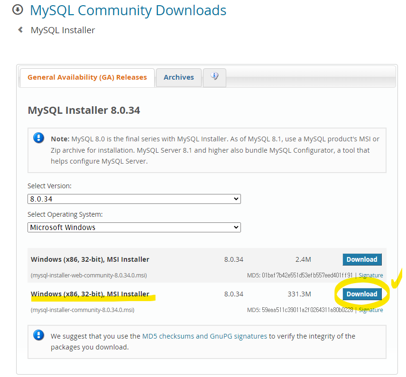Open the information tab icon

(x=214, y=77)
